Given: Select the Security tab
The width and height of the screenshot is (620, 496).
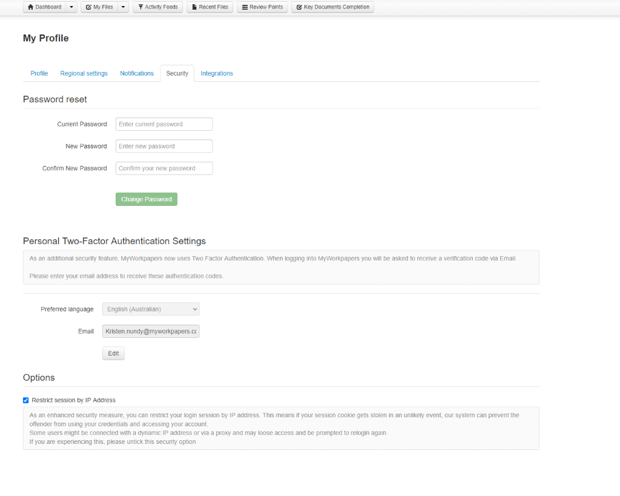Looking at the screenshot, I should (x=177, y=73).
